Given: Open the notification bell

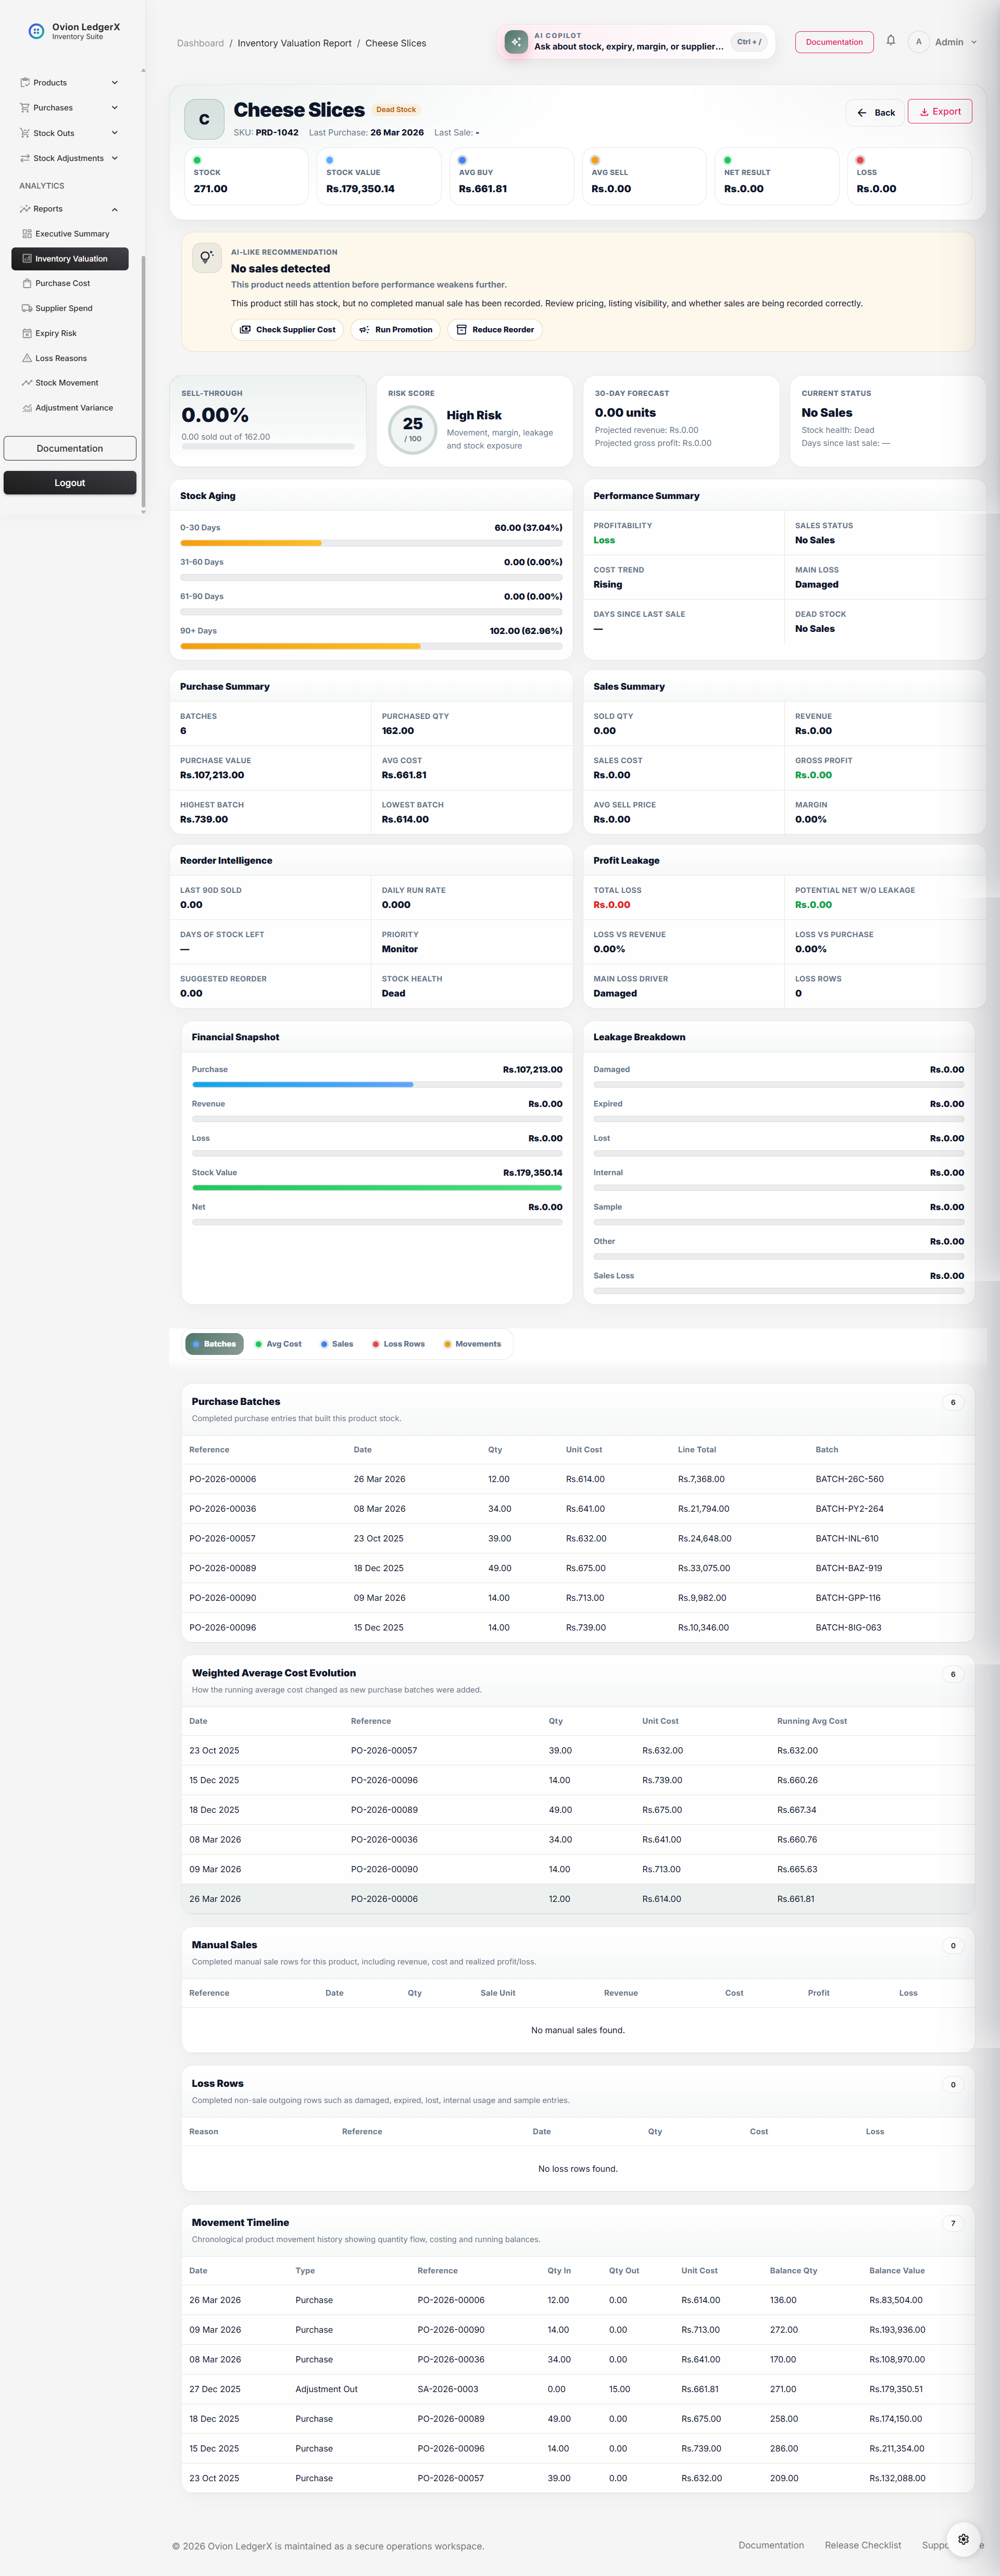Looking at the screenshot, I should (891, 42).
